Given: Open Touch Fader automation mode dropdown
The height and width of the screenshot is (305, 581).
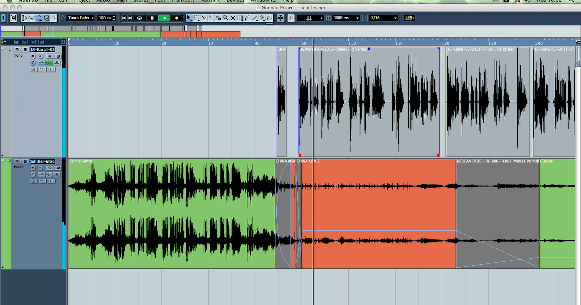Looking at the screenshot, I should coord(81,18).
